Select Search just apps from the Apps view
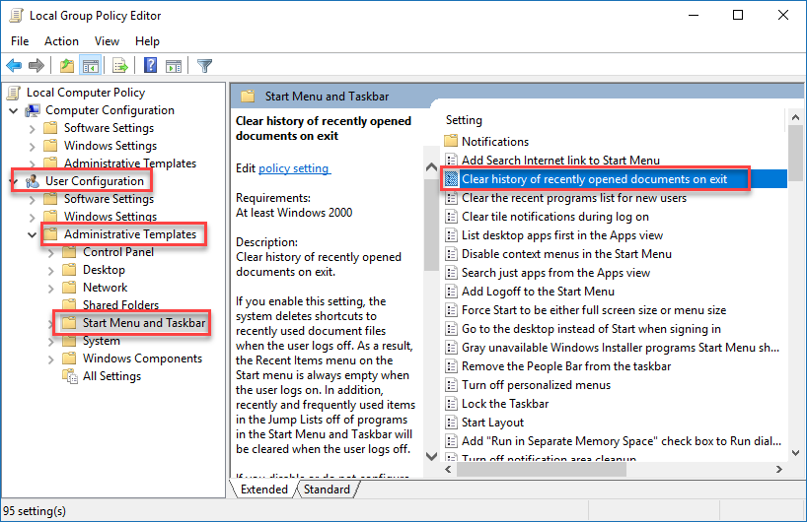The image size is (807, 522). tap(555, 273)
